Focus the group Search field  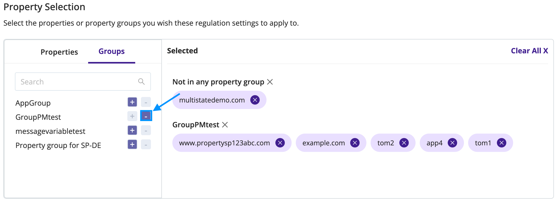click(x=83, y=82)
